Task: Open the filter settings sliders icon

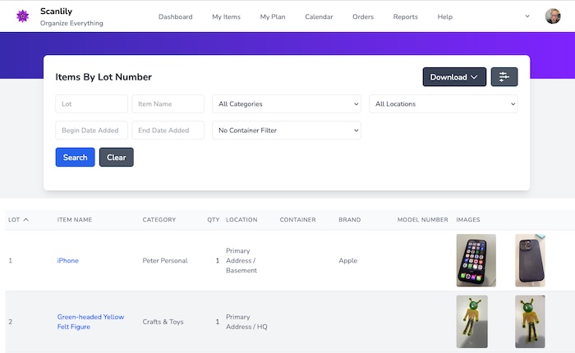Action: (504, 77)
